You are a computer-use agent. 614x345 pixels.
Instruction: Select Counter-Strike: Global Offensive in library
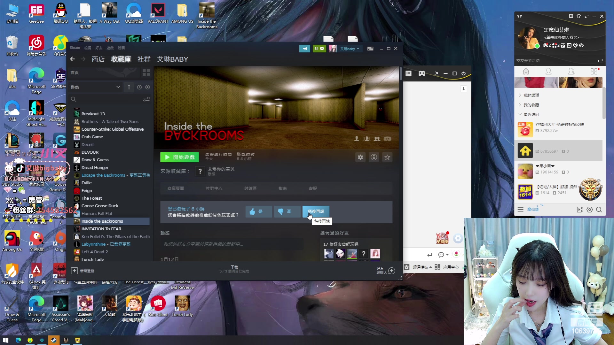coord(113,129)
